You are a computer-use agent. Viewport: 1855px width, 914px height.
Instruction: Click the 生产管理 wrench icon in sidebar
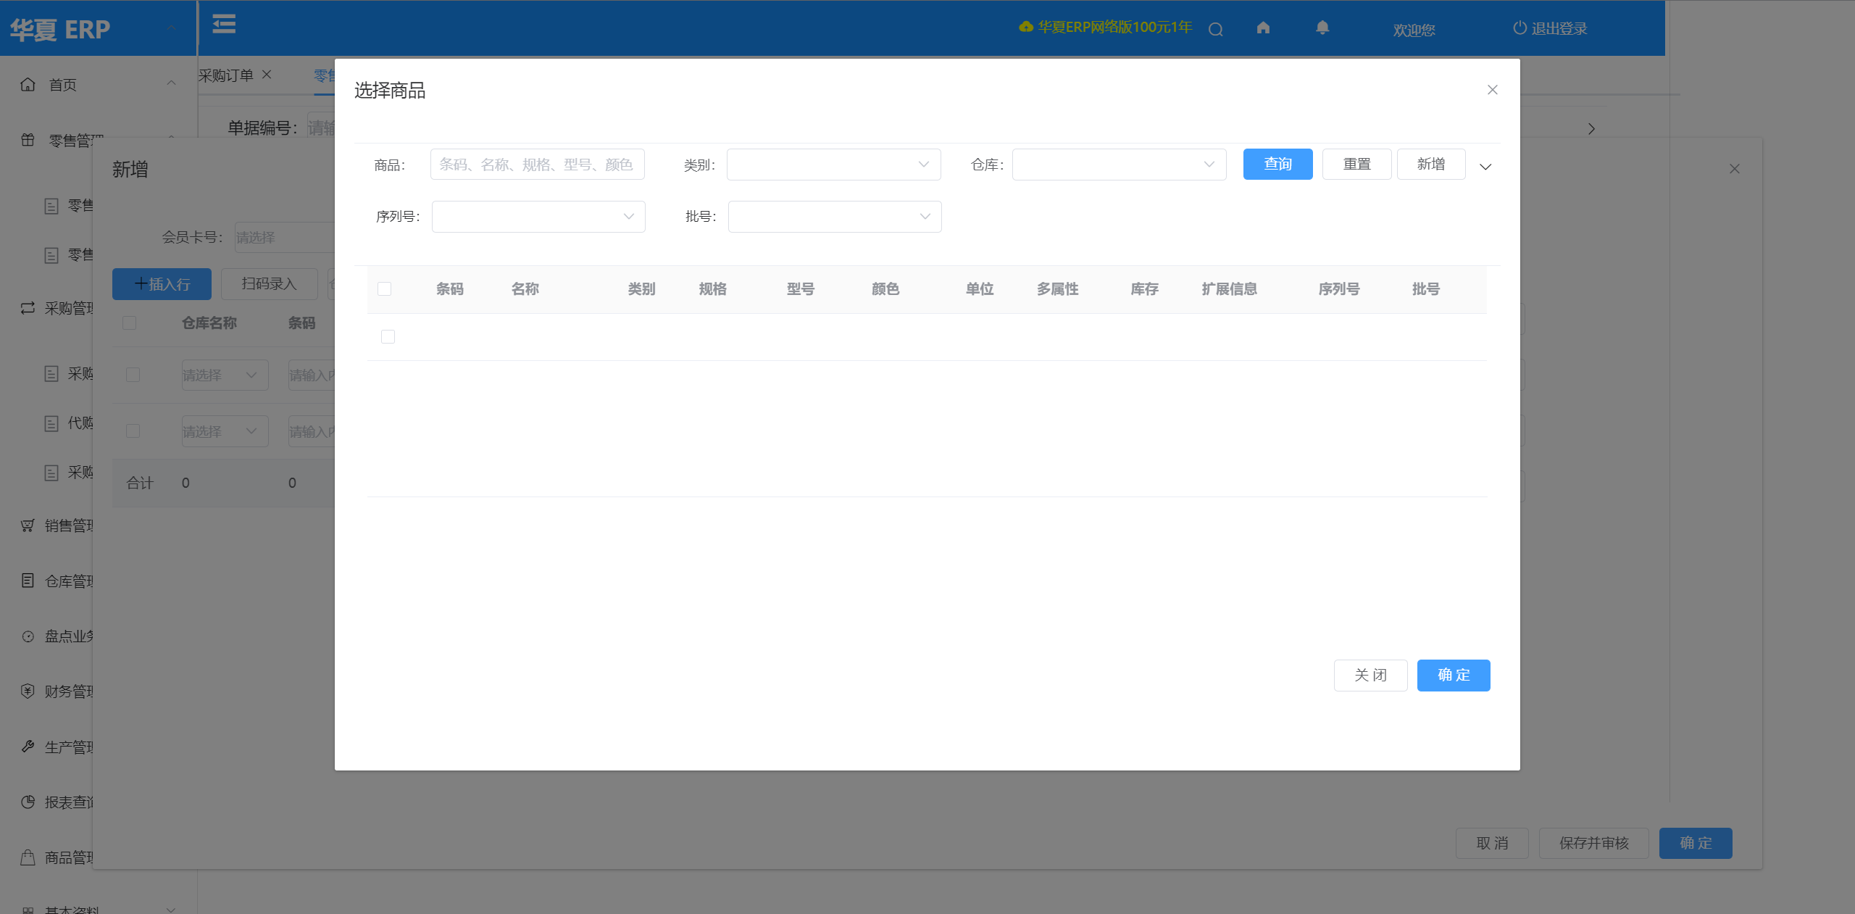(x=28, y=747)
